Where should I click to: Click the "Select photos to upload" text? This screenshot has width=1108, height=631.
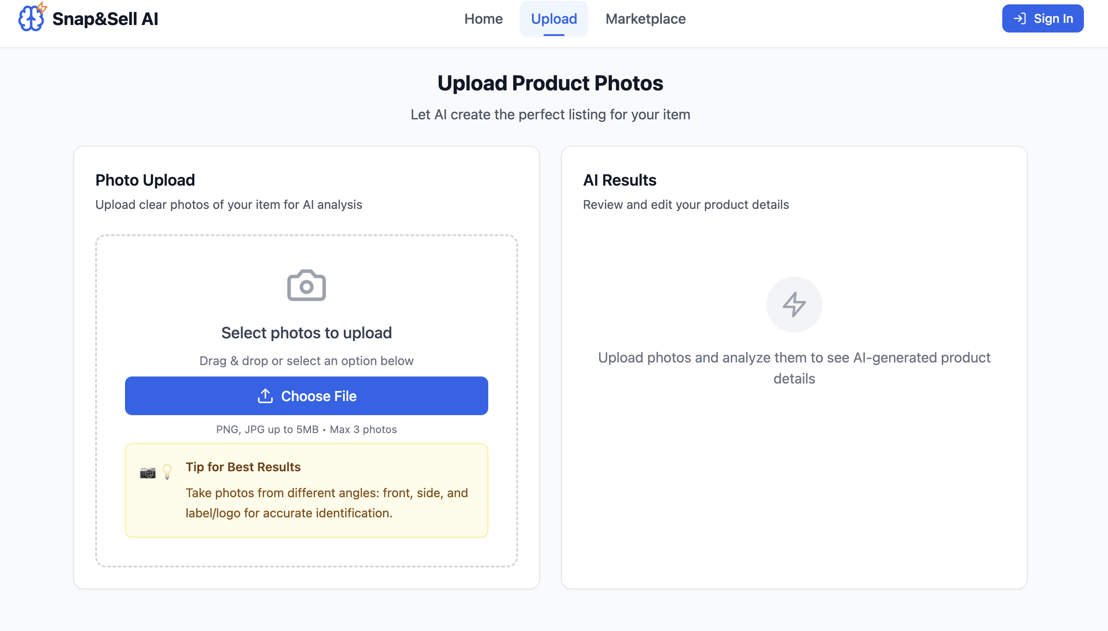click(x=306, y=333)
